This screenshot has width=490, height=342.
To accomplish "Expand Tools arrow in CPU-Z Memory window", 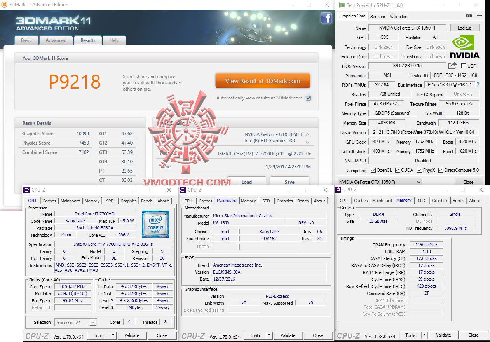I will point(424,335).
